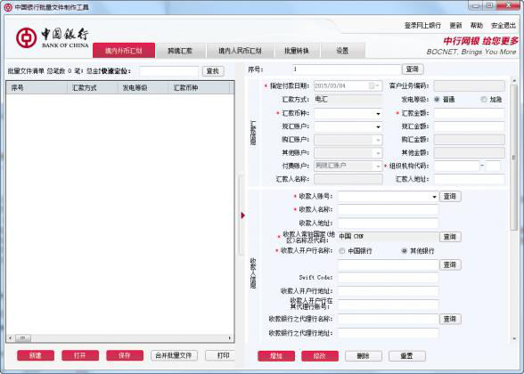Click the 更新 link
This screenshot has width=524, height=374.
click(455, 25)
